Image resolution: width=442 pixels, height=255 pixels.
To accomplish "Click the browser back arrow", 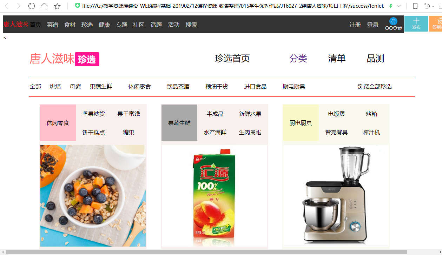I will [x=7, y=6].
